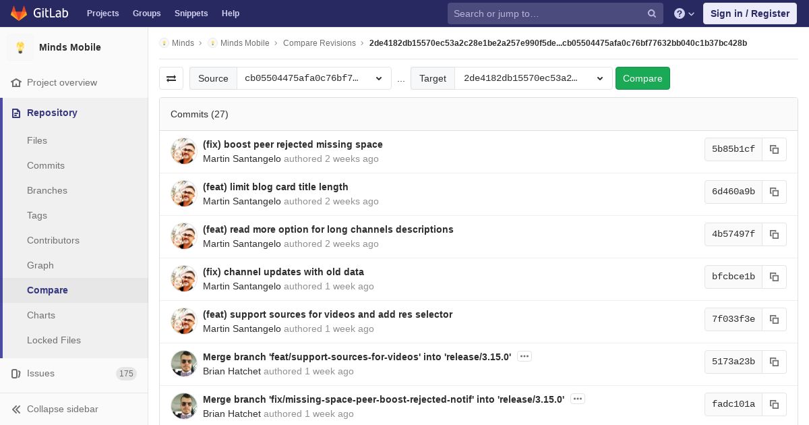This screenshot has height=425, width=809.
Task: Click the green Compare button
Action: point(642,78)
